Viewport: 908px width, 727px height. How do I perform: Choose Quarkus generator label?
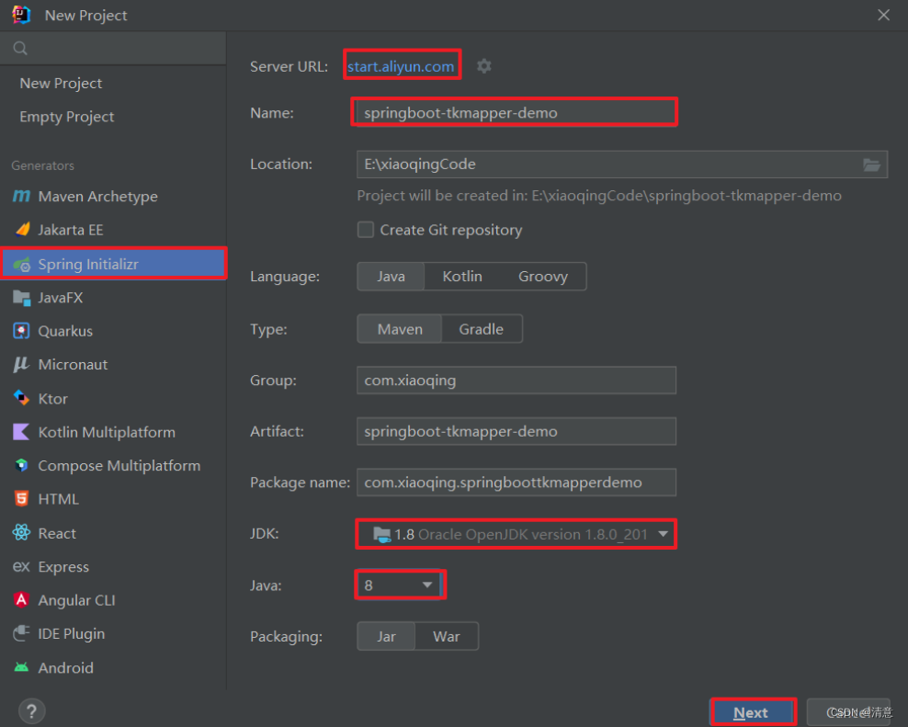pos(65,332)
